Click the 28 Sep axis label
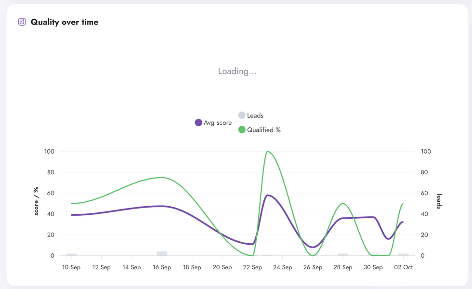The height and width of the screenshot is (289, 472). pos(343,267)
